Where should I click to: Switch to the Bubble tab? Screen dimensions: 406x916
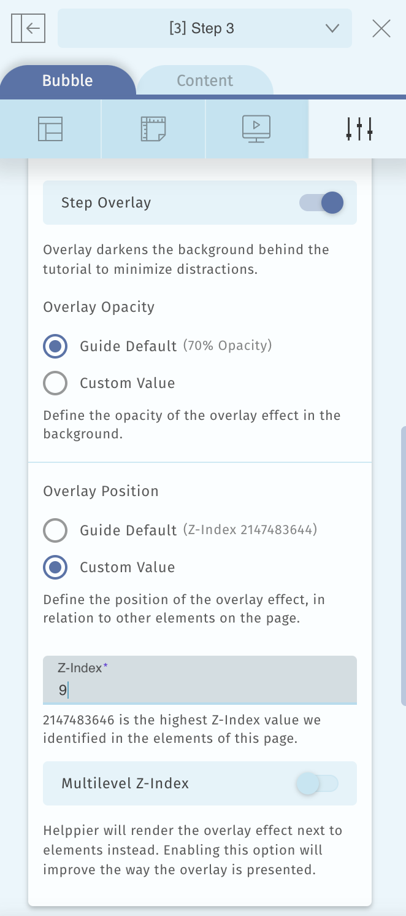[x=67, y=81]
